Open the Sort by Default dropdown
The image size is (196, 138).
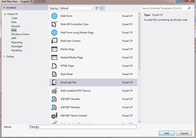pos(77,8)
